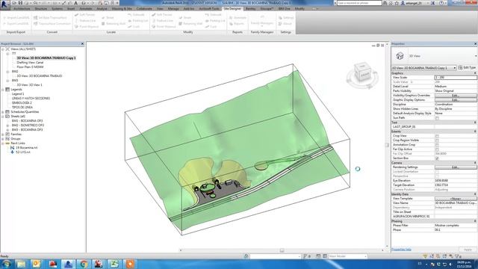Click the Edit Type icon button

coord(460,67)
